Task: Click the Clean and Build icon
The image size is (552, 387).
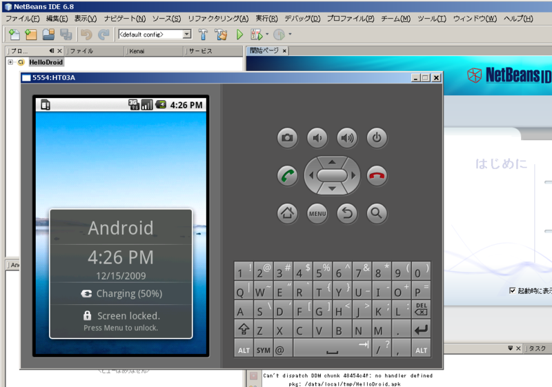Action: click(x=221, y=34)
